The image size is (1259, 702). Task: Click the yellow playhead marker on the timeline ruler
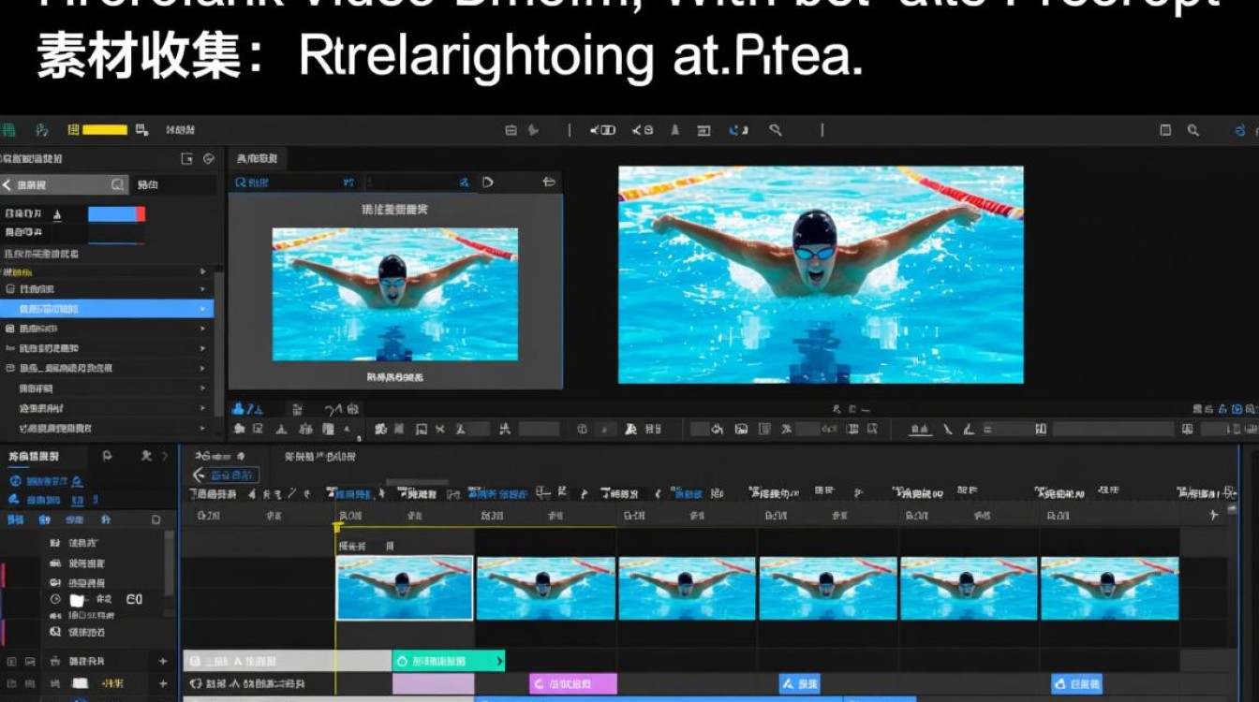pyautogui.click(x=337, y=527)
